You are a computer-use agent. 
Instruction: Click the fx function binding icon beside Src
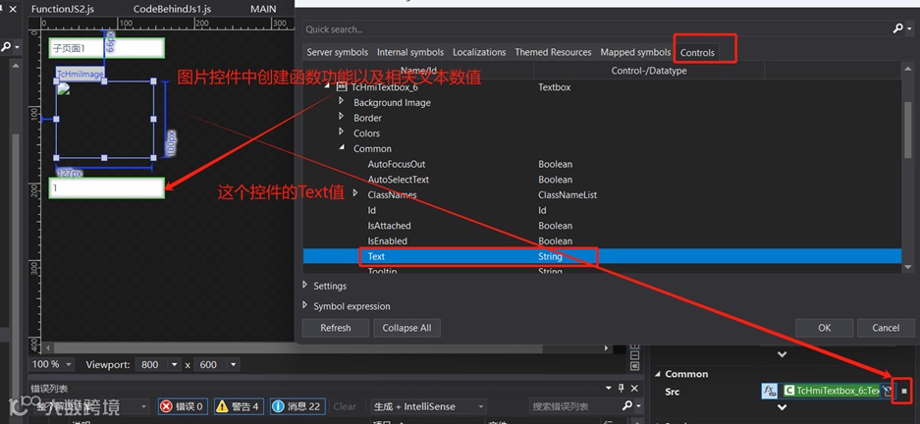769,391
